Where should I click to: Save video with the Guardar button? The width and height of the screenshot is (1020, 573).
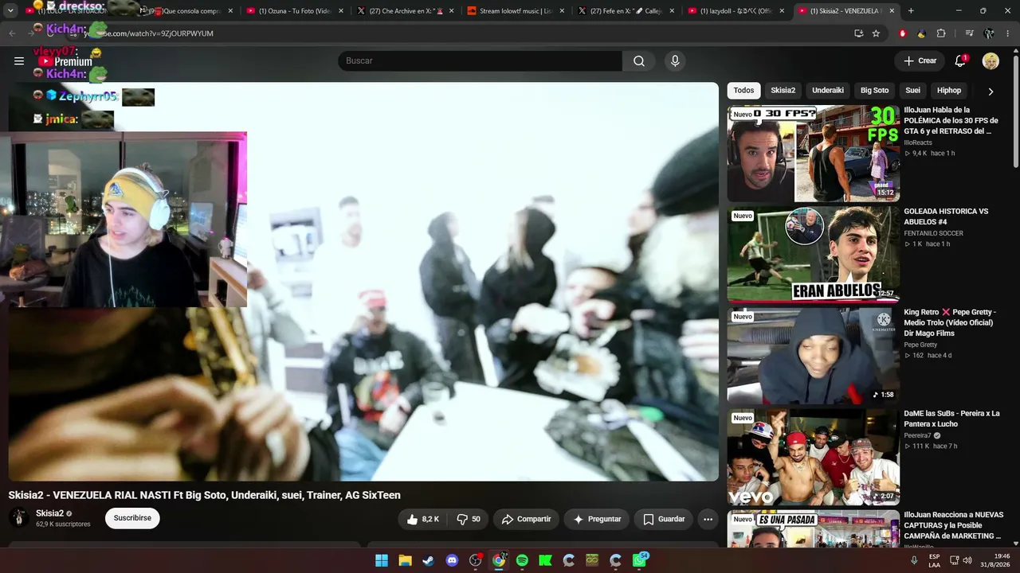coord(664,519)
